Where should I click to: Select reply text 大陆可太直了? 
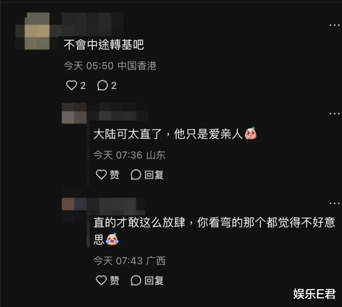click(127, 134)
